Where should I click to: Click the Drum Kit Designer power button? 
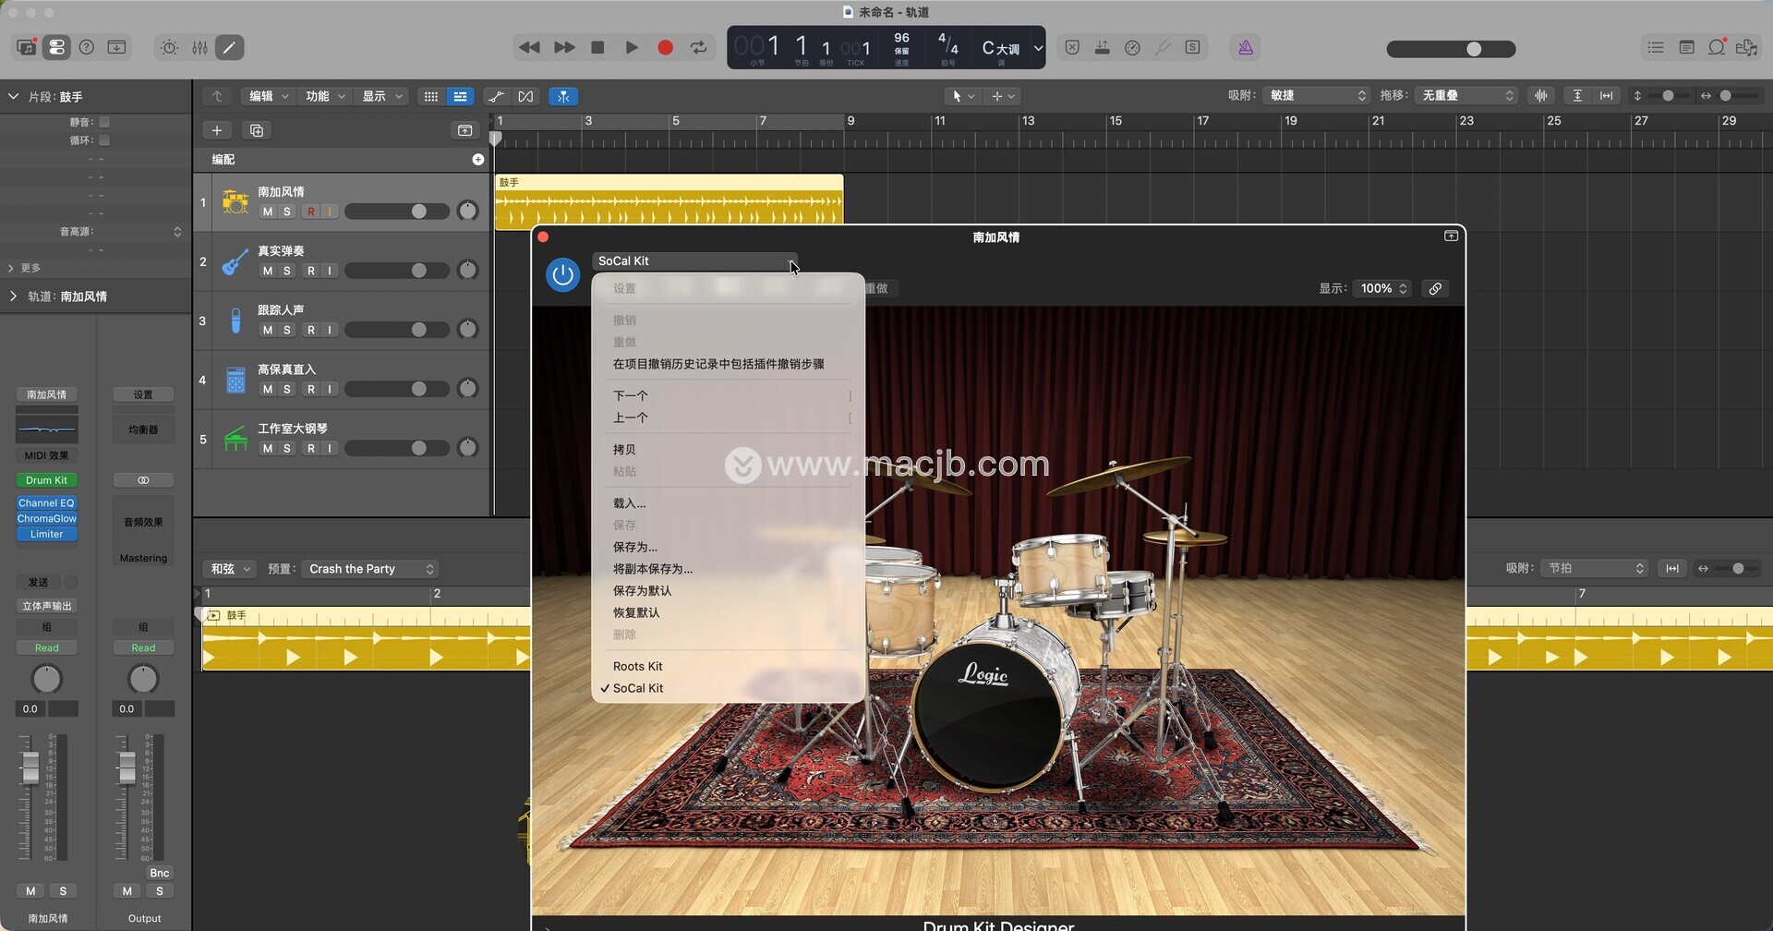tap(562, 274)
